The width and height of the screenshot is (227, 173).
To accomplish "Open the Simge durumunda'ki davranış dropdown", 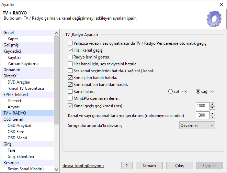I will (x=197, y=126).
